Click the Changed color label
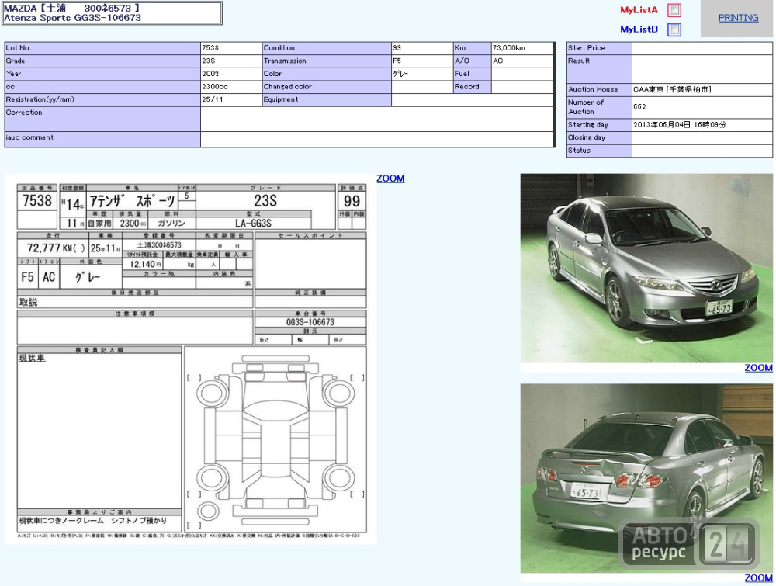Viewport: 776px width, 586px height. click(288, 87)
